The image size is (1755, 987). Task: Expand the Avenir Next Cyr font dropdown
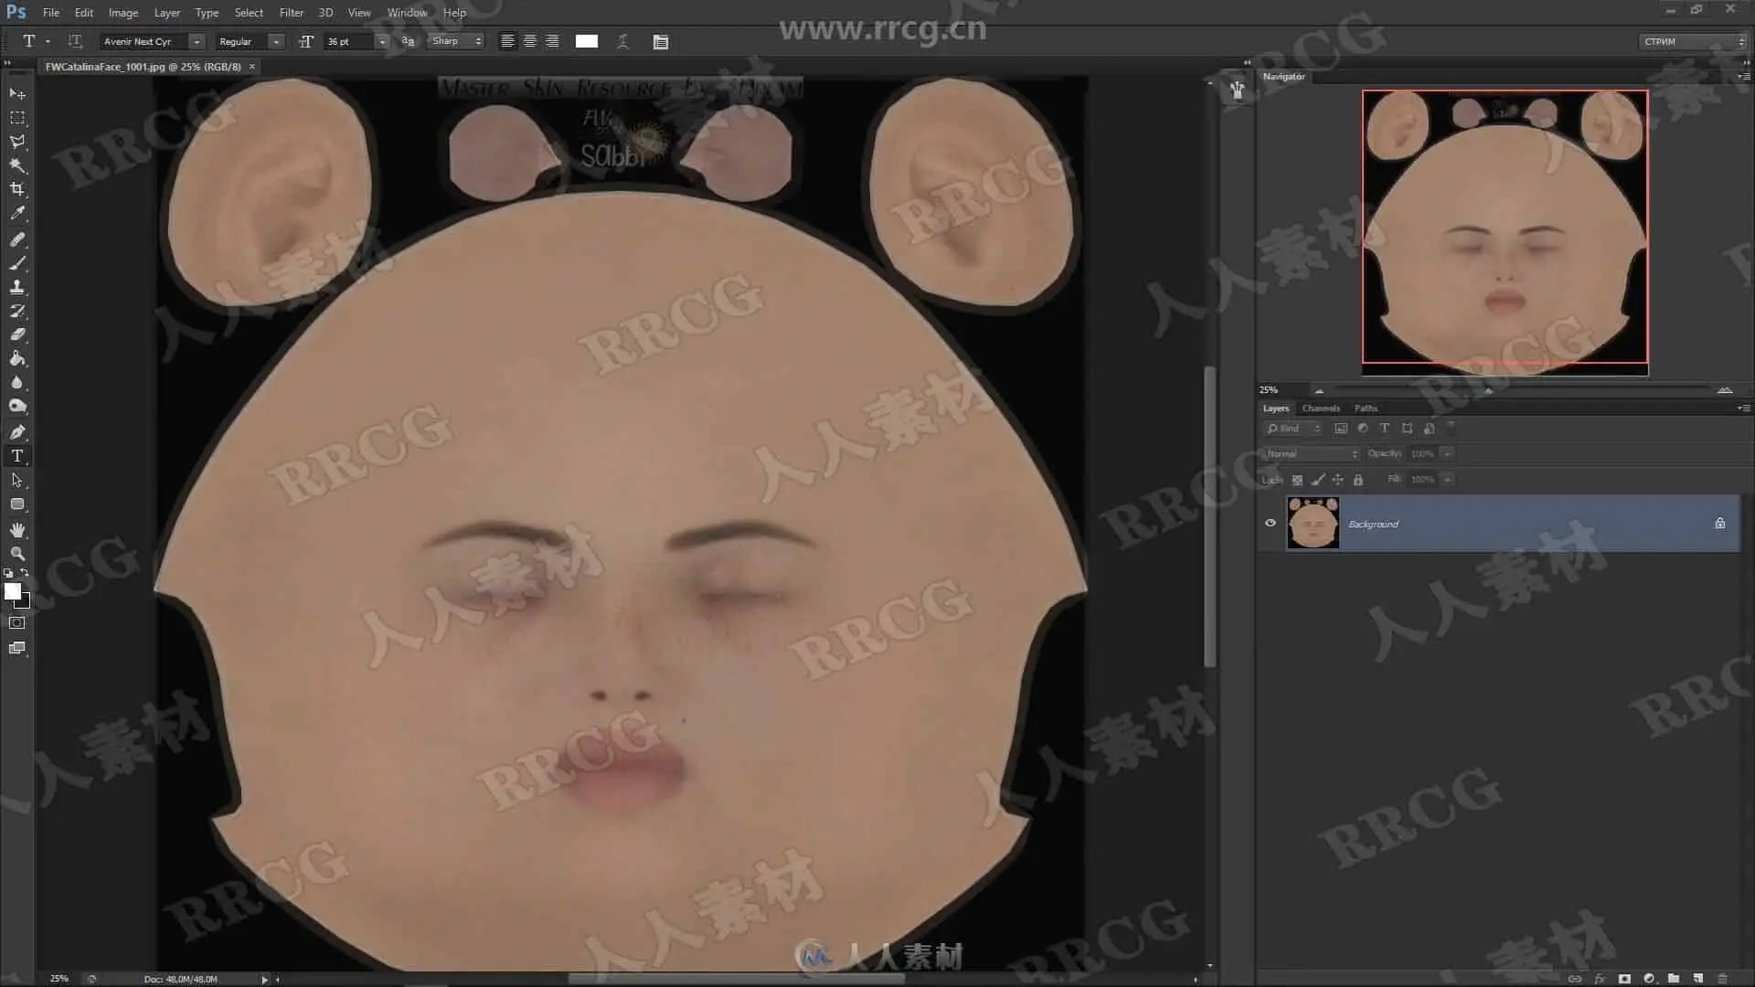pyautogui.click(x=196, y=41)
